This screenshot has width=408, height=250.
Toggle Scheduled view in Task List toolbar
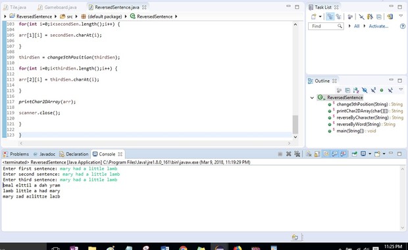coord(338,16)
